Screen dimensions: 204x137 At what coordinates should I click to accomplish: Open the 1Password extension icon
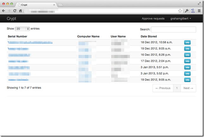pyautogui.click(x=193, y=11)
